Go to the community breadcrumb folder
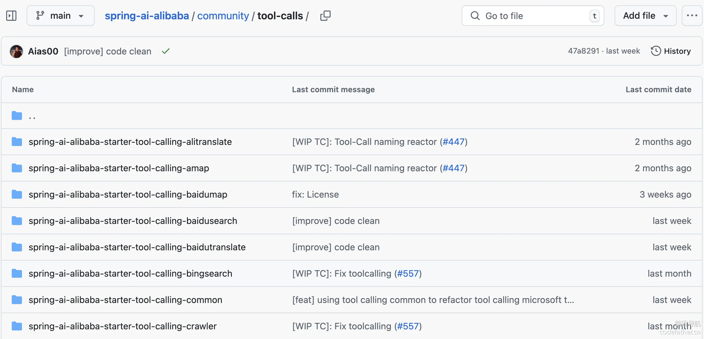Image resolution: width=704 pixels, height=339 pixels. [223, 16]
